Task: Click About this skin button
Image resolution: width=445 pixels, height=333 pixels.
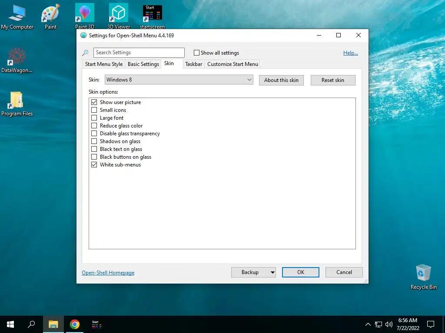Action: tap(281, 80)
